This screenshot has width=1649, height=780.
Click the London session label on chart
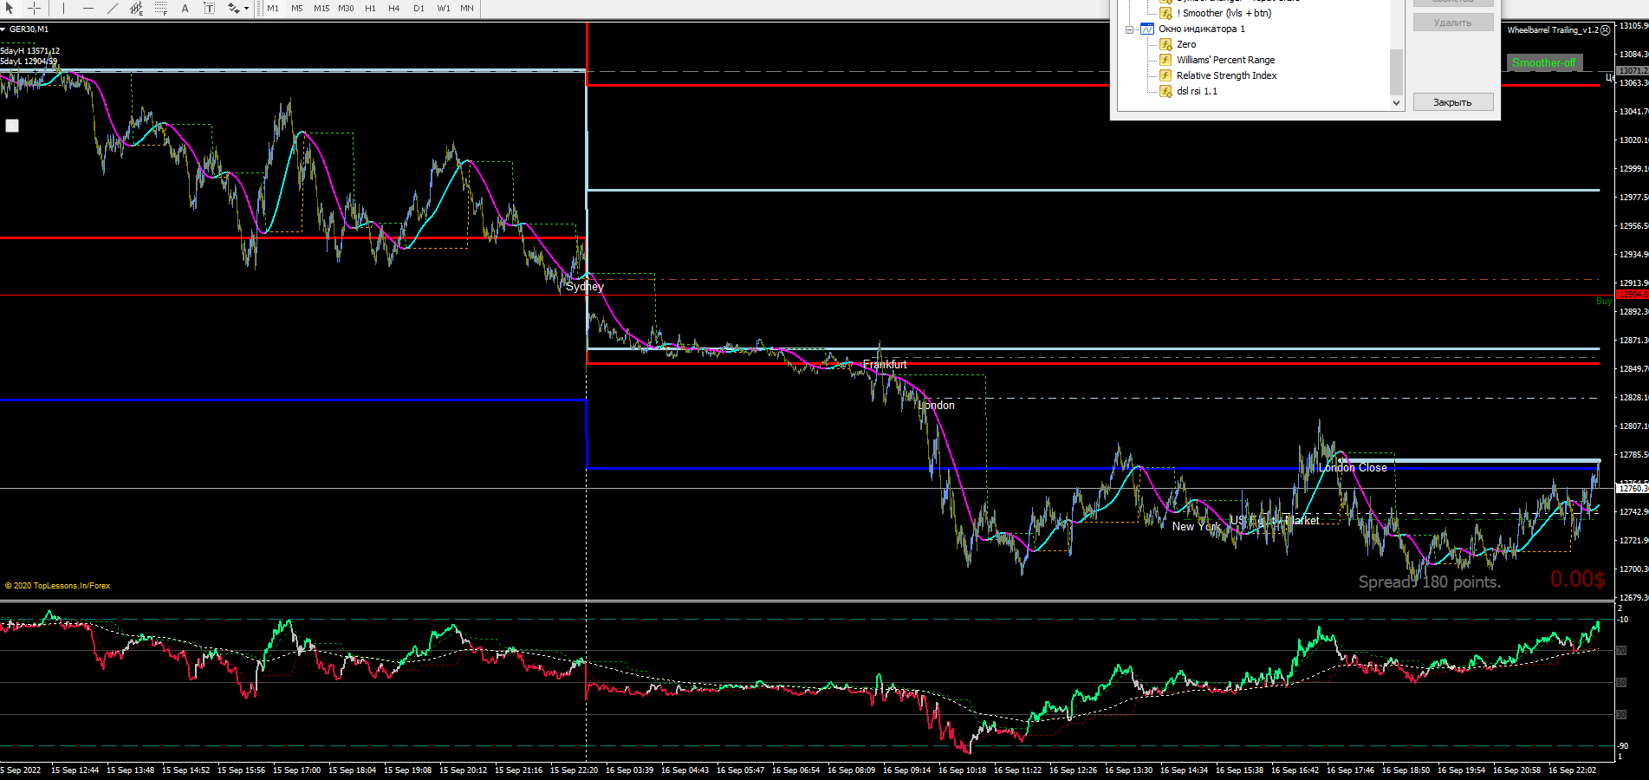[x=937, y=406]
